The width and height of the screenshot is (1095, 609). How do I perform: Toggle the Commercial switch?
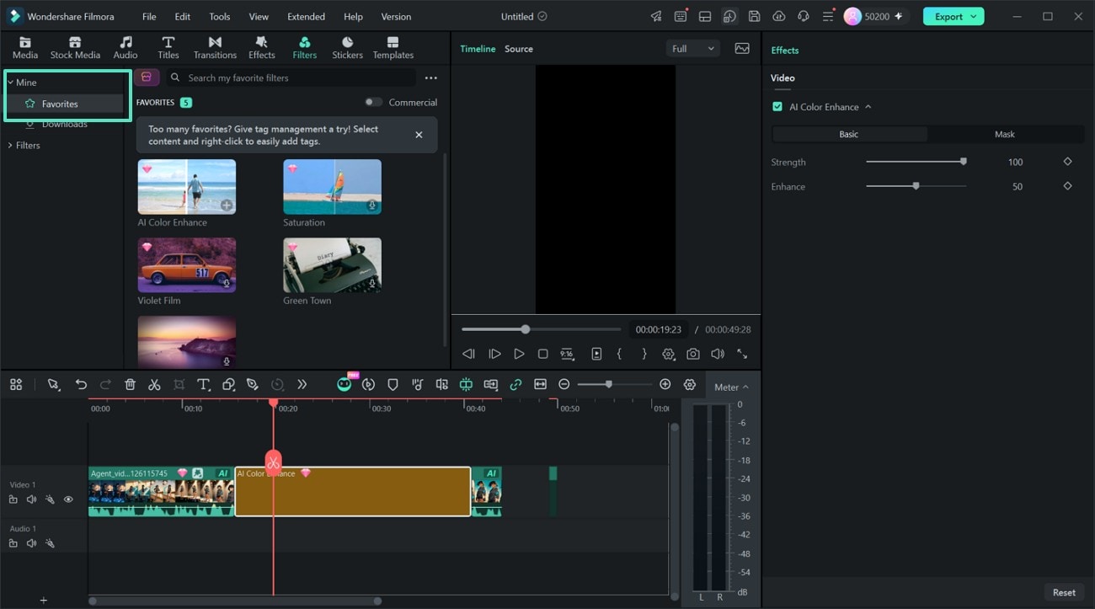(x=373, y=102)
